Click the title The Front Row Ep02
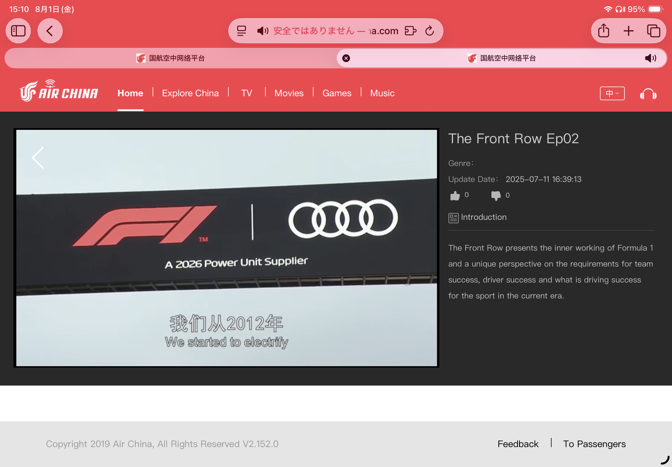Image resolution: width=672 pixels, height=467 pixels. (x=513, y=139)
